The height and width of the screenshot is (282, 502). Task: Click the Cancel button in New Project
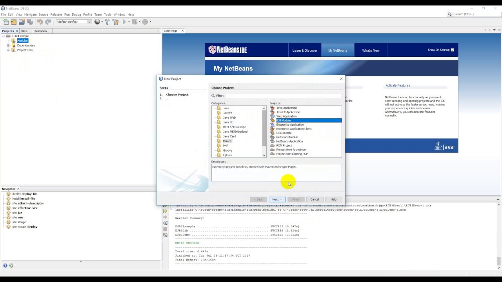point(315,199)
